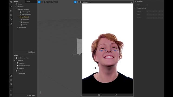Screen dimensions: 173x97
Task: Select Microphone in the Scene tree
Action: (22, 27)
